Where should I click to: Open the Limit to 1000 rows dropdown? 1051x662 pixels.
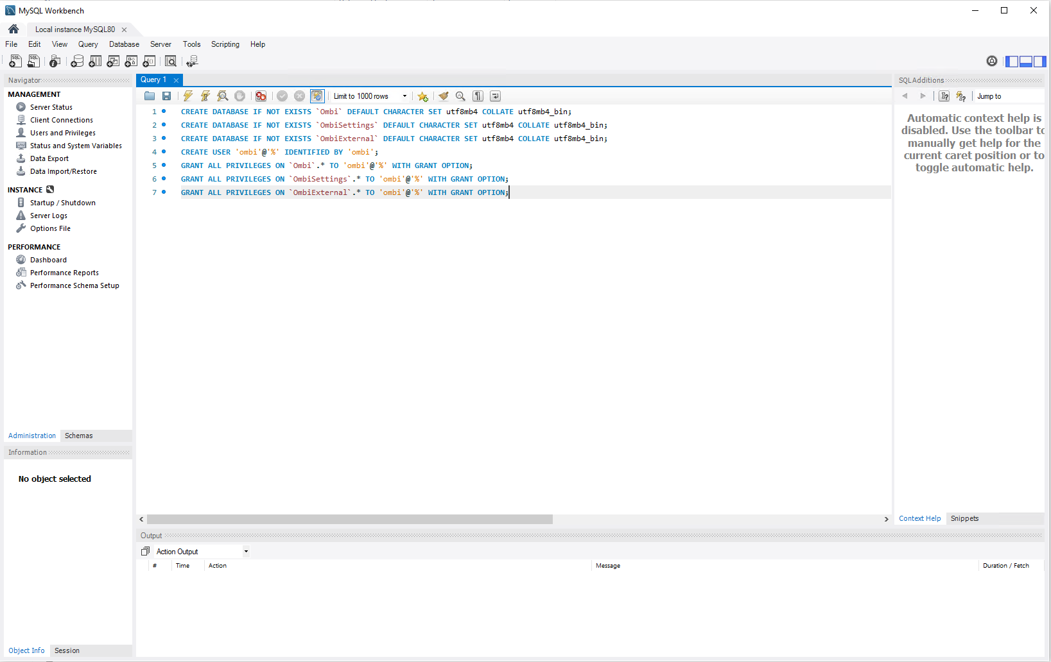[x=370, y=96]
